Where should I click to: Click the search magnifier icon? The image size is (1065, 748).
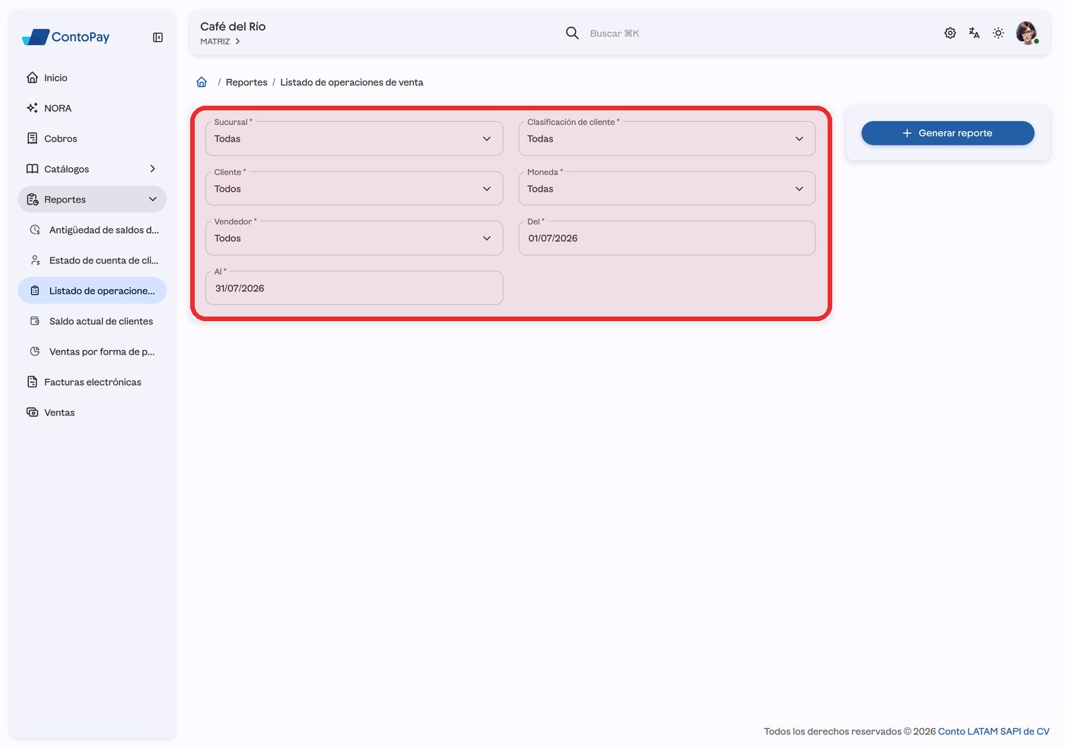pos(572,33)
